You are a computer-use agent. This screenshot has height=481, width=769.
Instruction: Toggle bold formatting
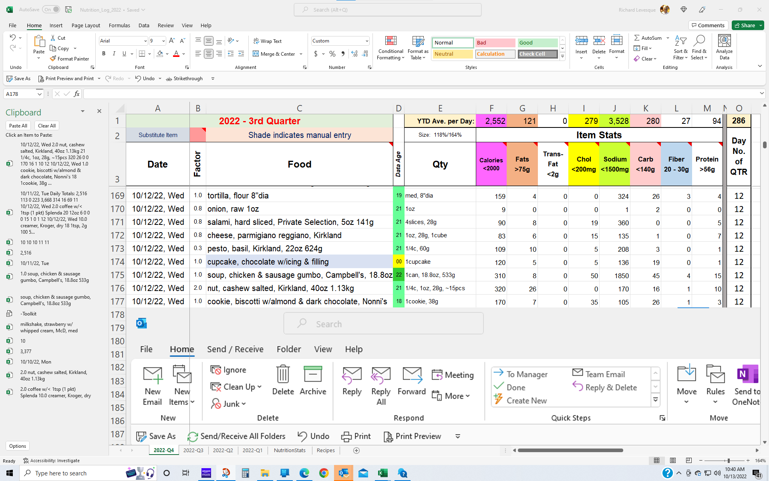point(104,53)
